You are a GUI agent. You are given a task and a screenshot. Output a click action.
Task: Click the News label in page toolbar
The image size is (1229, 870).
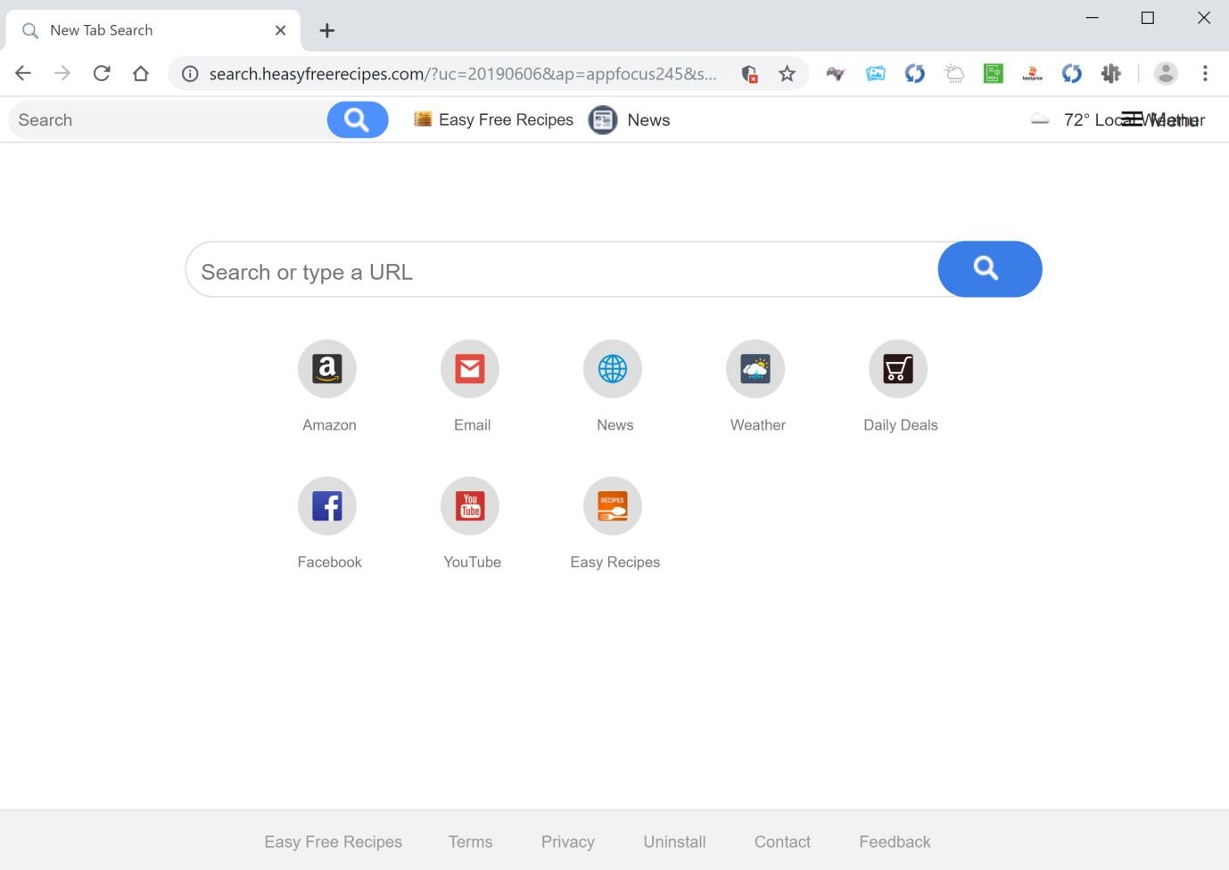click(648, 120)
